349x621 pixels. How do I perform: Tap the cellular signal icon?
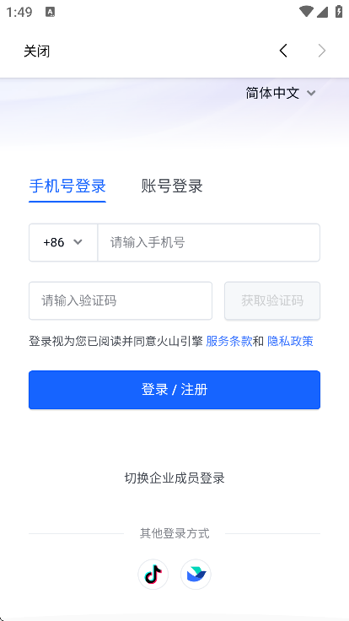pos(322,12)
